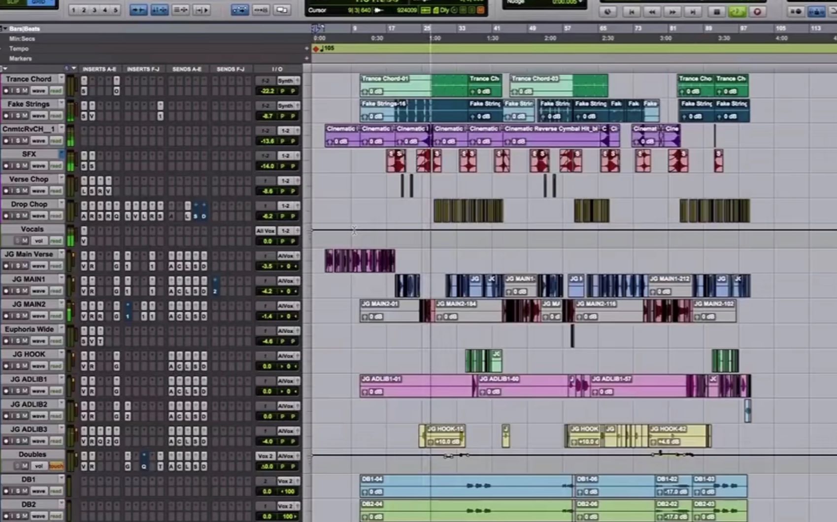837x522 pixels.
Task: Mute the CnmtcRvCH_1 track
Action: (x=25, y=141)
